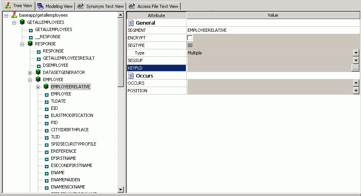Click the baseapp/getallemployees root icon
The width and height of the screenshot is (361, 196).
click(x=14, y=15)
